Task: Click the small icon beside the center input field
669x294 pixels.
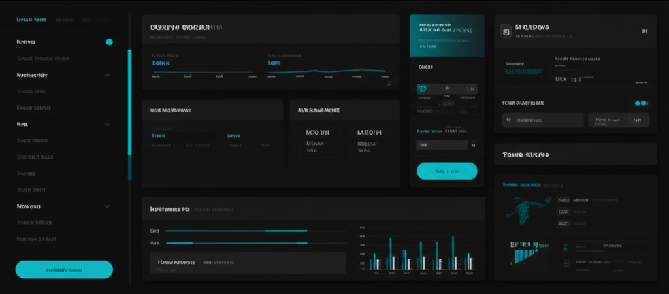Action: 473,145
